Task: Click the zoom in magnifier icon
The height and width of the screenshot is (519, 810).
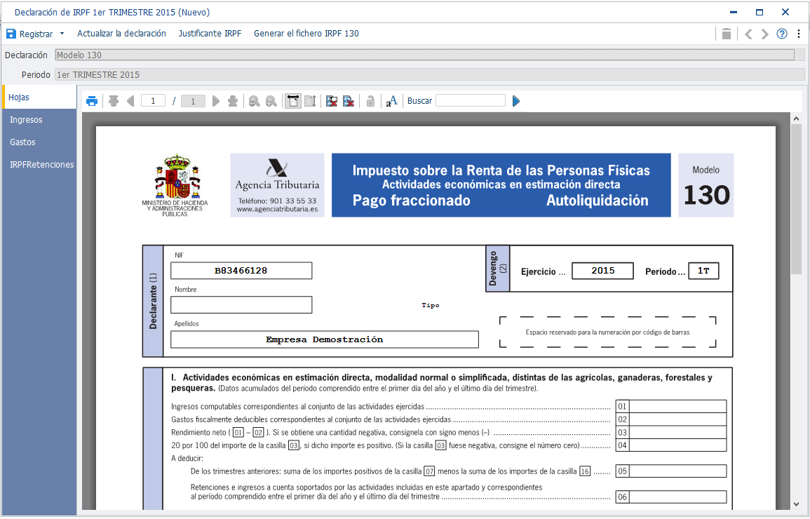Action: (x=271, y=101)
